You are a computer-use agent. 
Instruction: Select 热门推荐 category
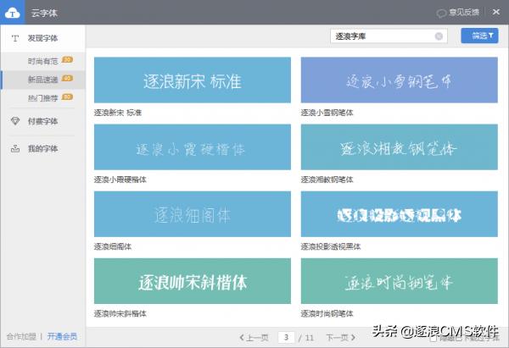coord(42,98)
